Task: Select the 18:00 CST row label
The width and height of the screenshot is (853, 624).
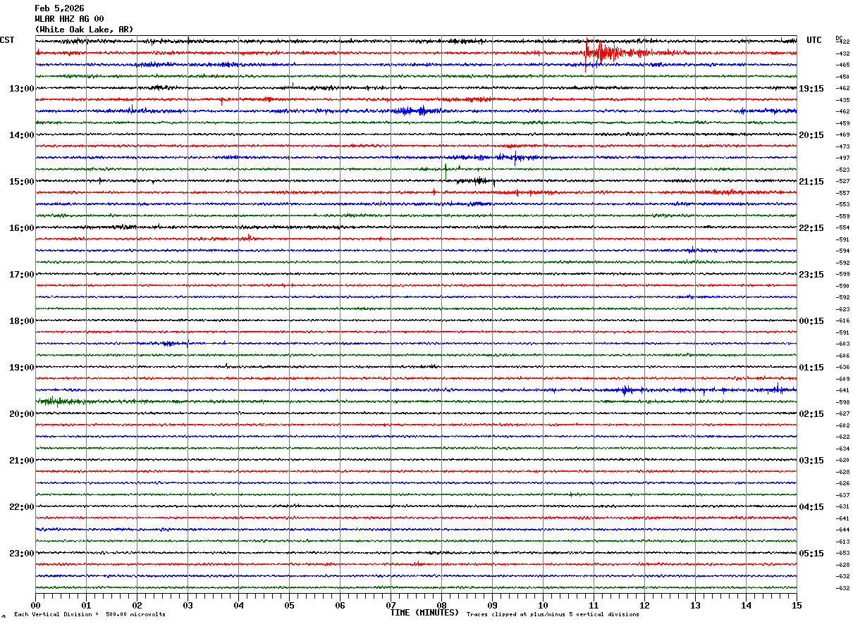Action: coord(21,321)
